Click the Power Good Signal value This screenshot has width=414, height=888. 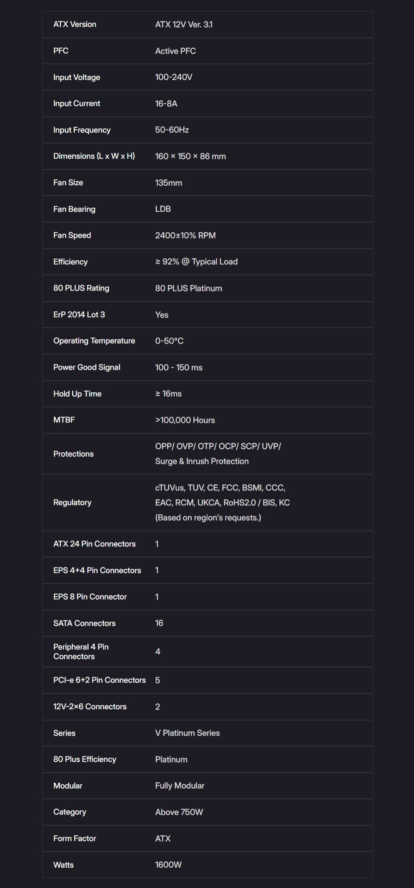[178, 367]
